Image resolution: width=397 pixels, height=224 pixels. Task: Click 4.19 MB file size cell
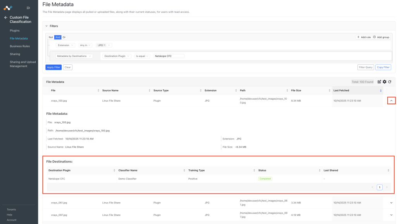[296, 215]
